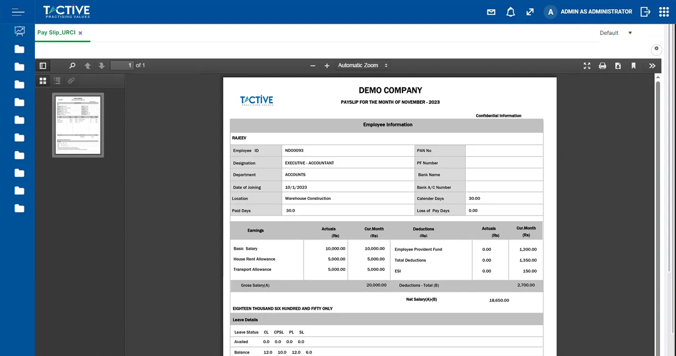This screenshot has height=356, width=676.
Task: Open the apps grid icon in top bar
Action: pyautogui.click(x=664, y=12)
